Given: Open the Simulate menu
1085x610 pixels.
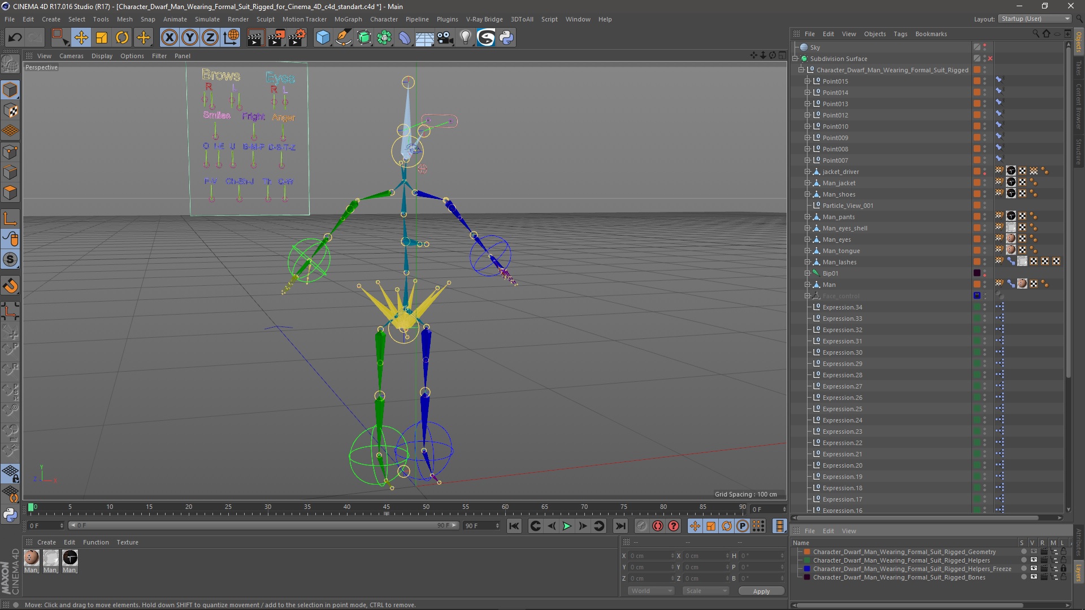Looking at the screenshot, I should tap(207, 19).
